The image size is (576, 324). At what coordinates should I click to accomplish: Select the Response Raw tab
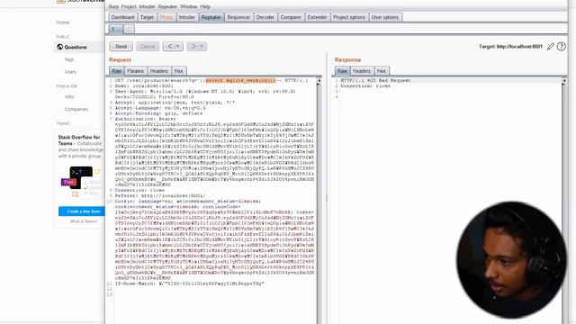342,71
